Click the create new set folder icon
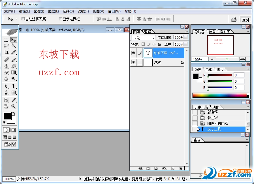The image size is (254, 184). click(x=156, y=168)
